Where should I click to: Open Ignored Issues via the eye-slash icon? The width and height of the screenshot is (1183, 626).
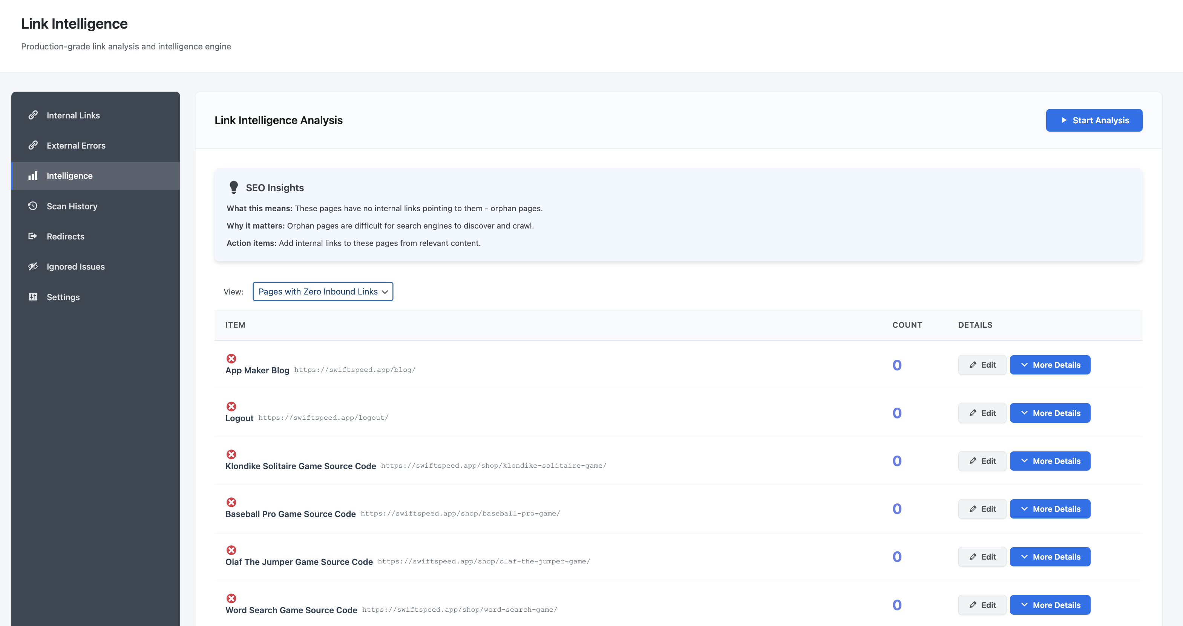32,266
